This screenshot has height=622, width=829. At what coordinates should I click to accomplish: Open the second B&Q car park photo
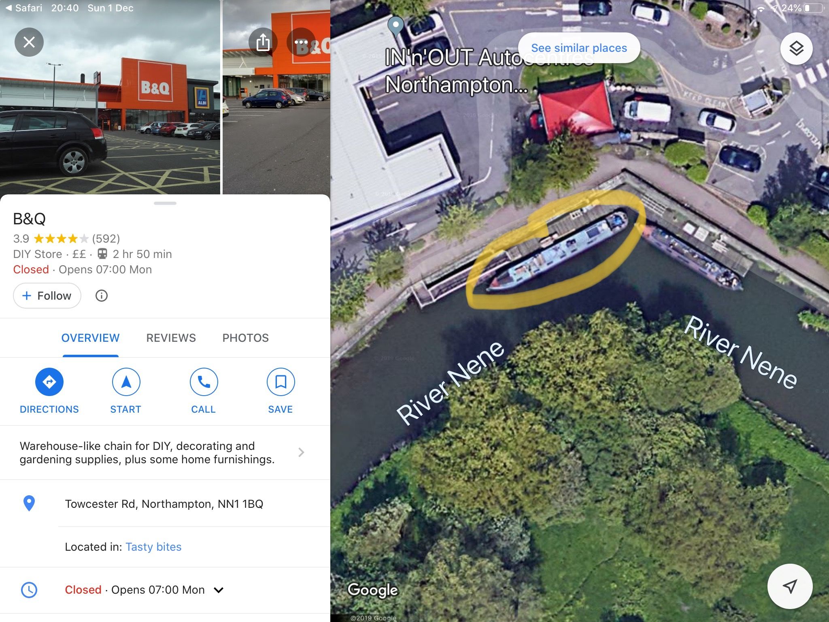tap(276, 97)
